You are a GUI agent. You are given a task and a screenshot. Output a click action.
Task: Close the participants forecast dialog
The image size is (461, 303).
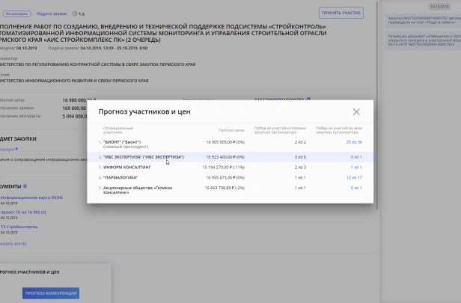(356, 111)
